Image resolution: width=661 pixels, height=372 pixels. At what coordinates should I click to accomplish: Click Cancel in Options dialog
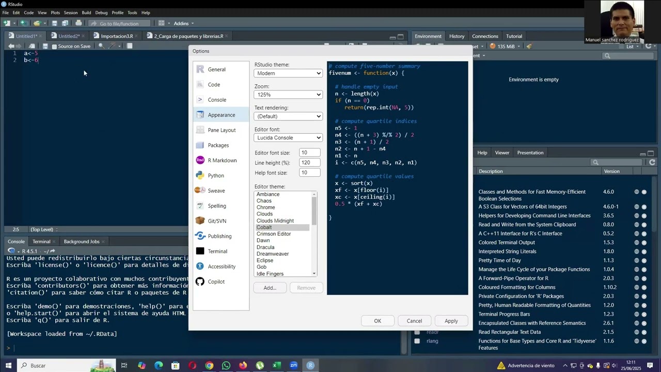point(414,321)
